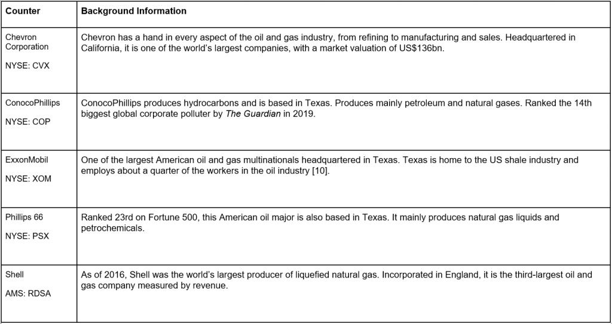The image size is (612, 324).
Task: Click the liquefied natural gas sentence
Action: [x=230, y=274]
